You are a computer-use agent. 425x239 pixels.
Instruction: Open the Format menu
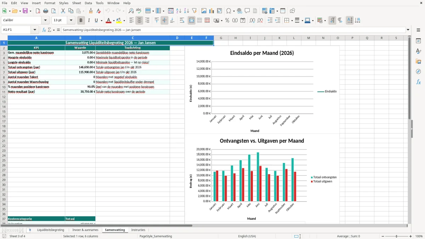pos(50,3)
